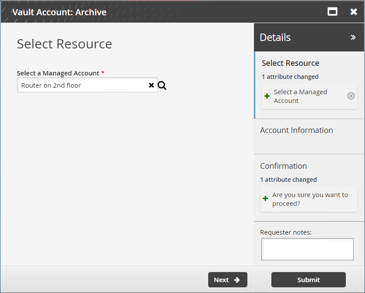Go to the Account Information step
Image resolution: width=365 pixels, height=293 pixels.
pos(296,130)
